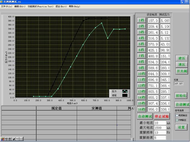Click the IME input method logo icon
This screenshot has height=142, width=190.
tap(3, 139)
